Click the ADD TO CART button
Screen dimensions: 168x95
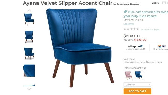[x=137, y=91]
